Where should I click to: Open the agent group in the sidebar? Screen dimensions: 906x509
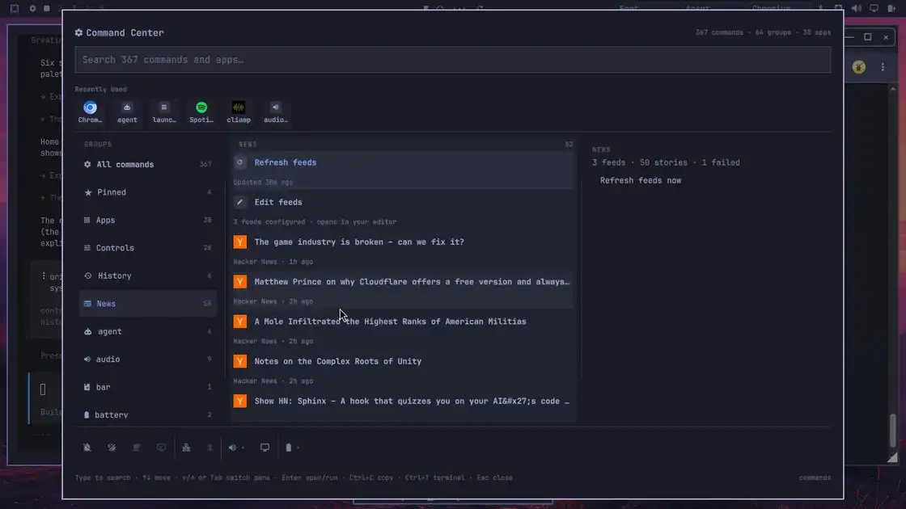coord(148,331)
